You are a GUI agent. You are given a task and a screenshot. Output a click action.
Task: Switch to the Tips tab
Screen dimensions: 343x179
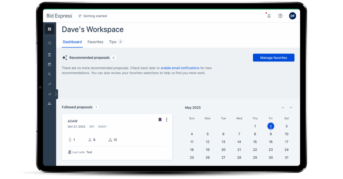point(113,42)
